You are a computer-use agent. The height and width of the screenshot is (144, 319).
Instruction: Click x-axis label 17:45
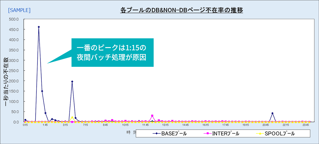pyautogui.click(x=225, y=125)
